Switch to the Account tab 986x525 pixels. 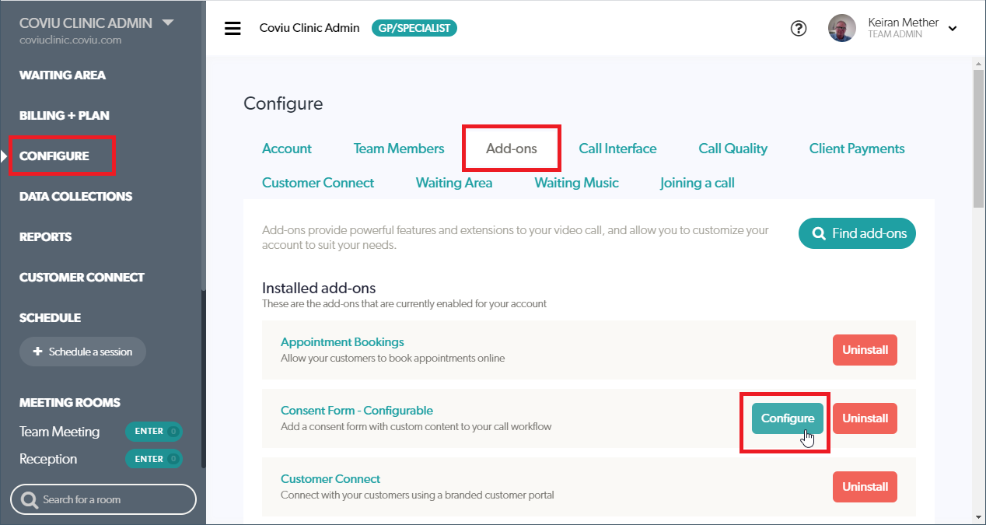click(x=287, y=149)
